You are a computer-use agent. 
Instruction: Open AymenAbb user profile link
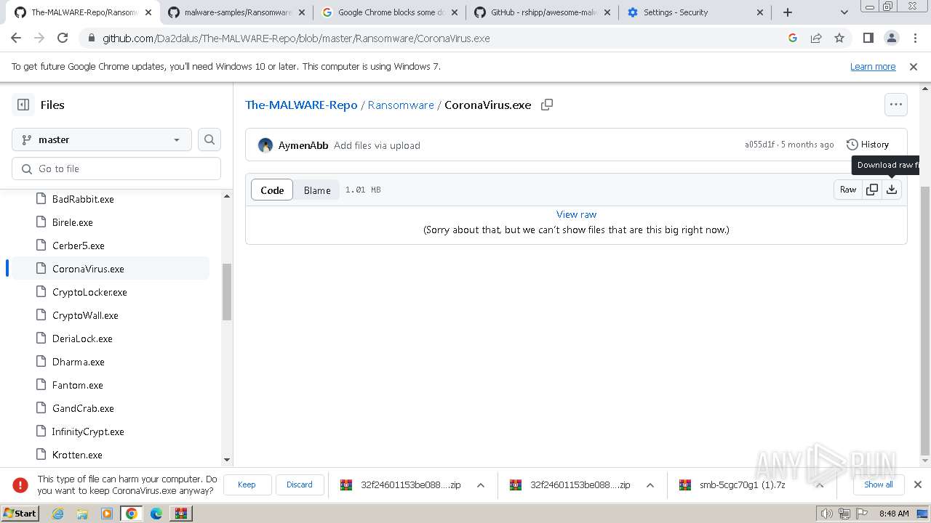click(303, 145)
